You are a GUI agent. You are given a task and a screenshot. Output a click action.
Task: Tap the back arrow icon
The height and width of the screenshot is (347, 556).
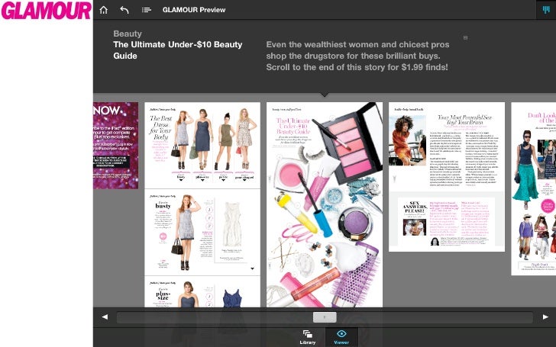[124, 10]
